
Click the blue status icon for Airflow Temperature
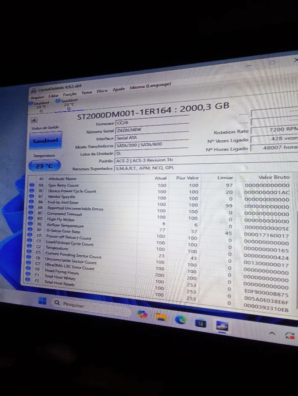pos(30,224)
